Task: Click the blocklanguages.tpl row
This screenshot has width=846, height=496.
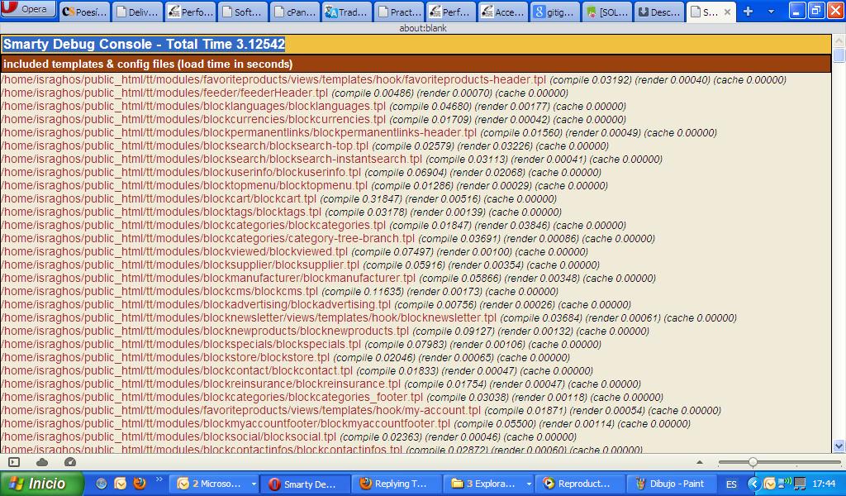Action: [x=313, y=107]
